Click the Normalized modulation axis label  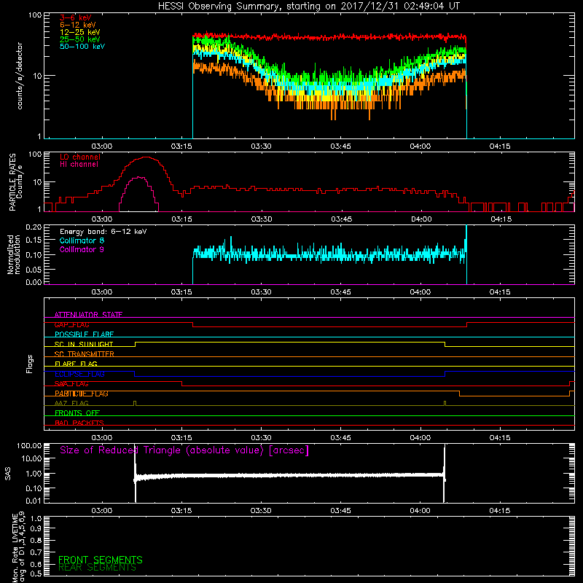(x=14, y=254)
